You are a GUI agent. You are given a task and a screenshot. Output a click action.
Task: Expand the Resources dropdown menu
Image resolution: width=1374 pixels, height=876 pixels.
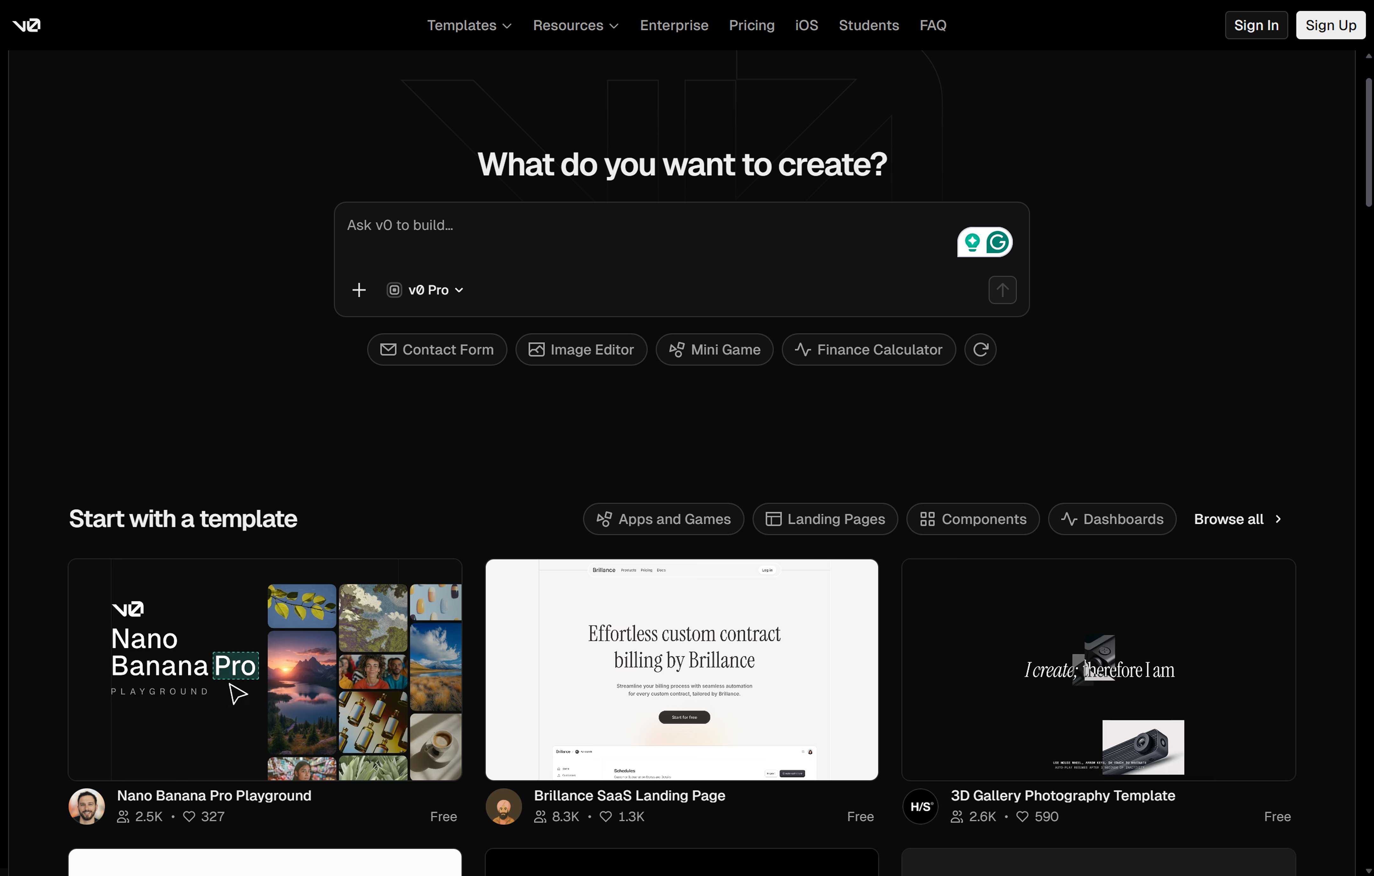coord(575,25)
